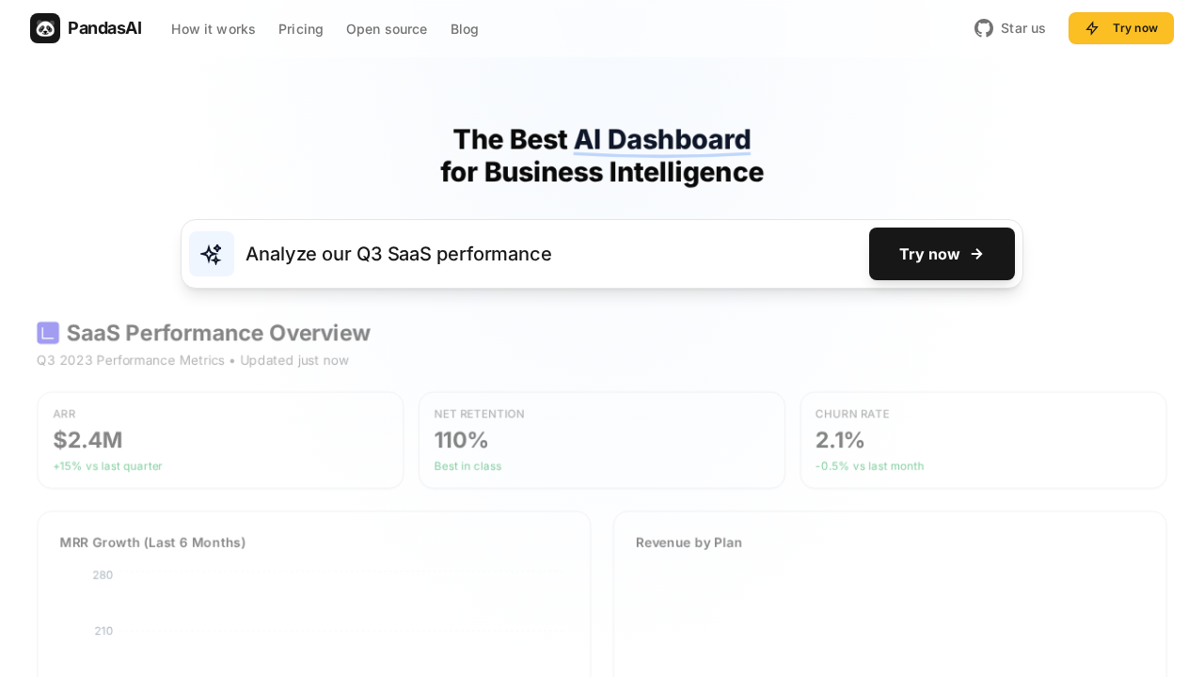Go to the Pricing menu item
Screen dimensions: 1204x677
[300, 29]
